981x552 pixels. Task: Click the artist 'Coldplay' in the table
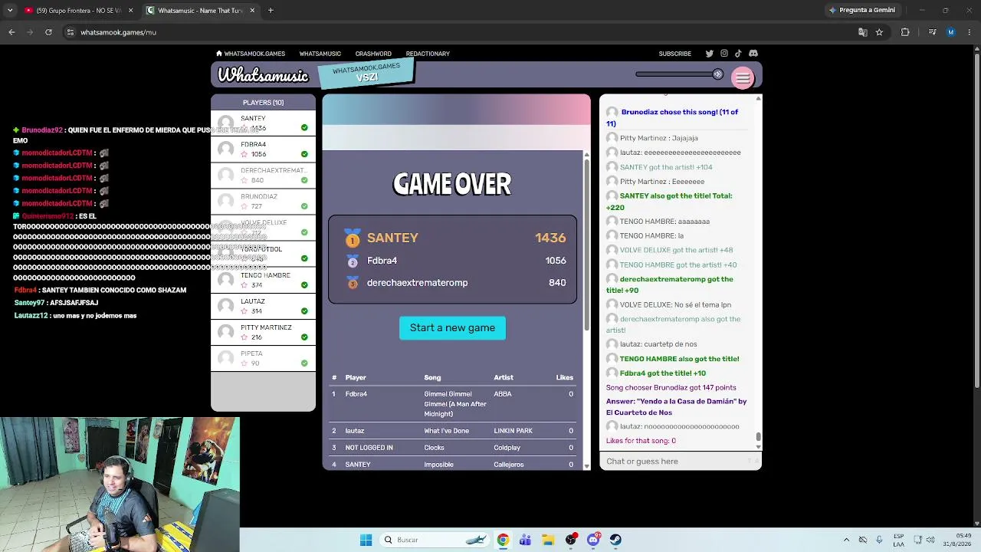click(x=507, y=448)
